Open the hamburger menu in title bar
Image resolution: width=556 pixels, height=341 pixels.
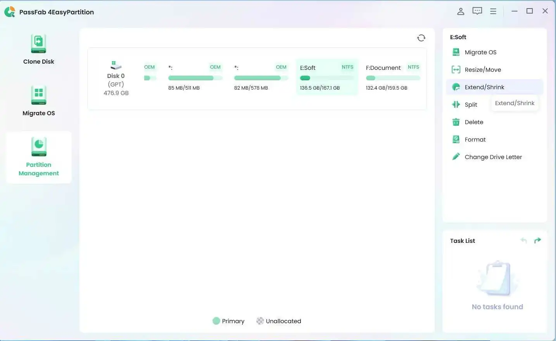click(x=493, y=11)
